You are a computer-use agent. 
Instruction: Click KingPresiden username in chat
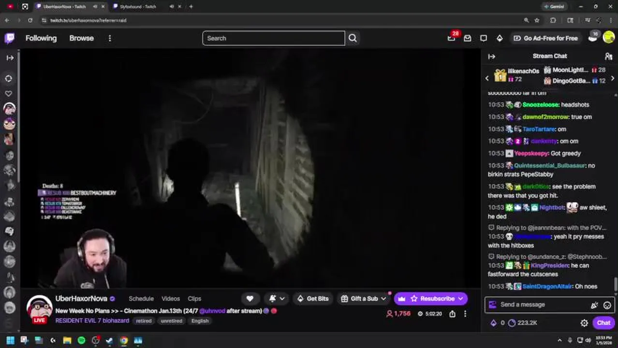click(x=549, y=265)
